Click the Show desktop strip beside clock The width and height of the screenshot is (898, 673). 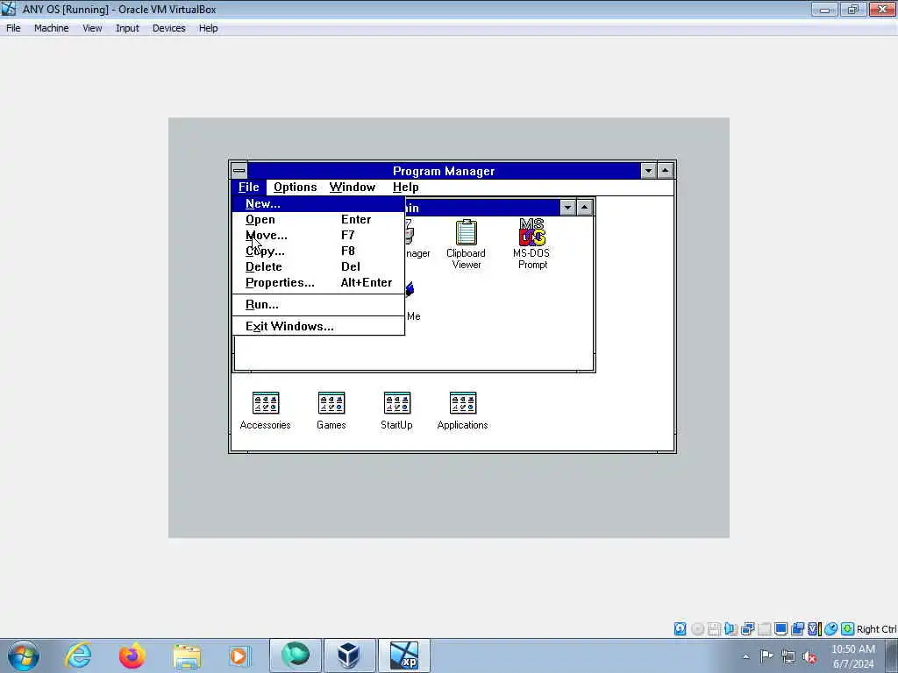[x=892, y=655]
